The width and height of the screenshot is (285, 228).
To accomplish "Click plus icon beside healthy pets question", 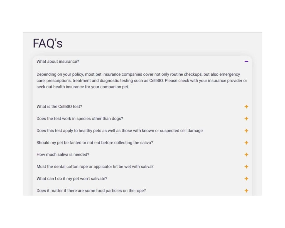I will pos(246,131).
